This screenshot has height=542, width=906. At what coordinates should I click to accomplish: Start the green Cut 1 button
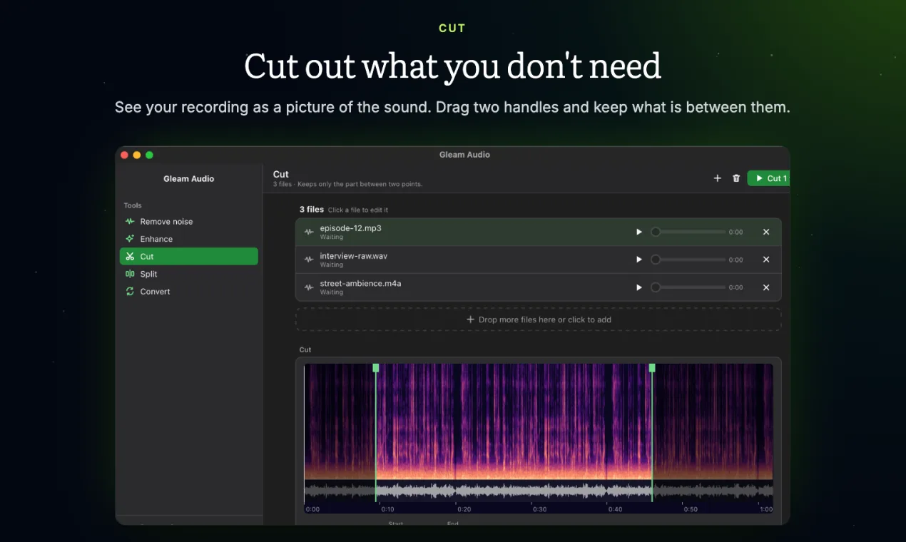pyautogui.click(x=769, y=178)
